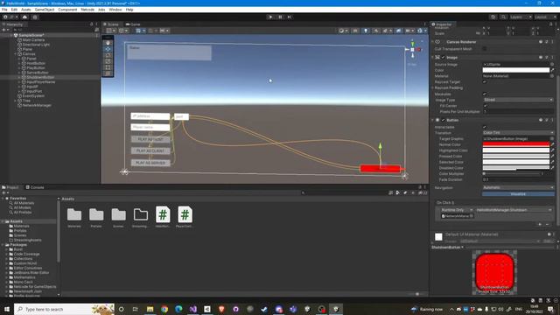
Task: Open the Image Type dropdown
Action: (518, 100)
